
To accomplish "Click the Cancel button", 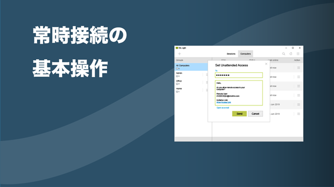I will (x=255, y=114).
